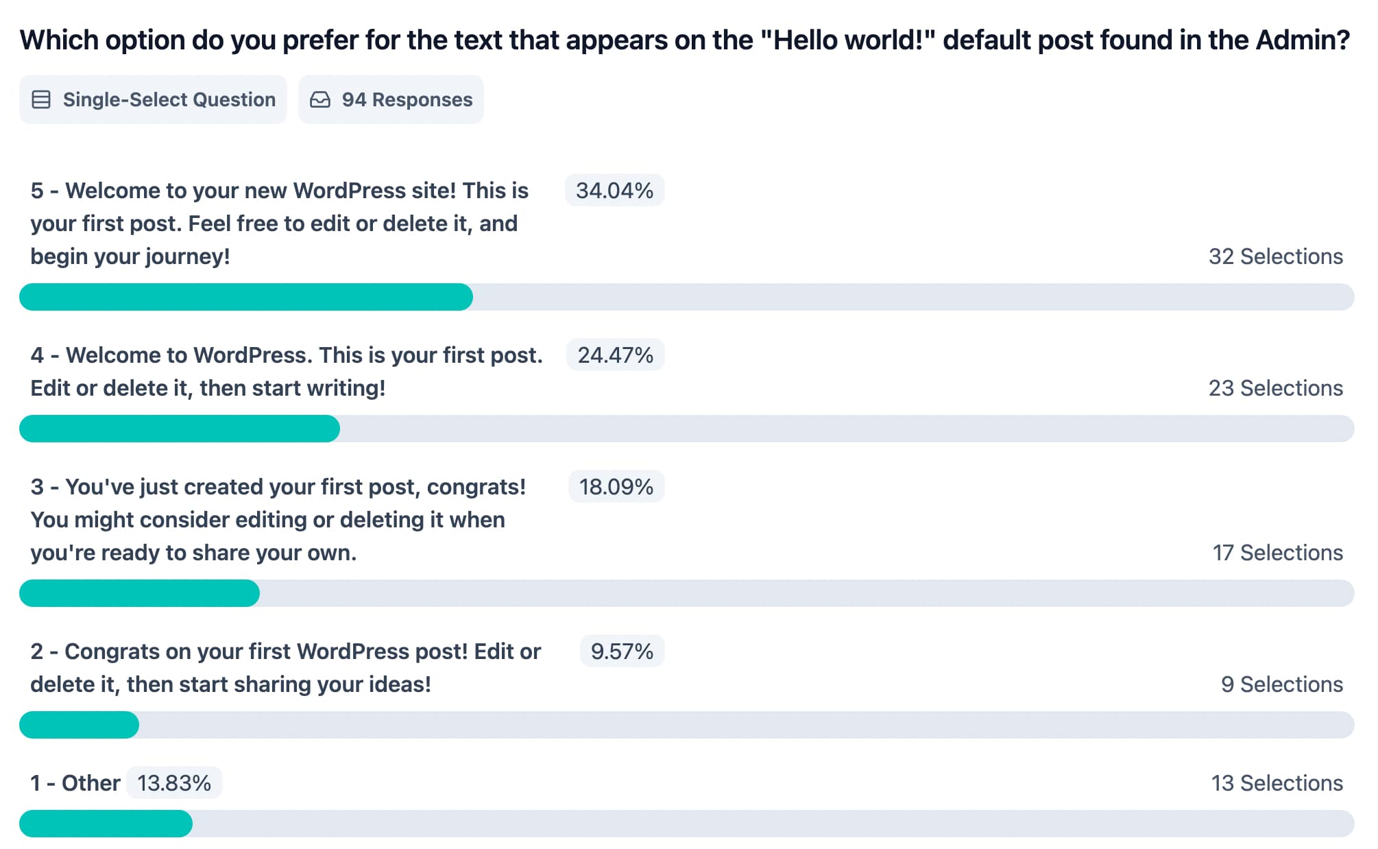Click the 9.57% percentage badge

pos(622,651)
